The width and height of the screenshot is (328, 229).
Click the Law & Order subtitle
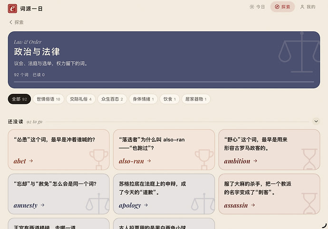coord(28,42)
